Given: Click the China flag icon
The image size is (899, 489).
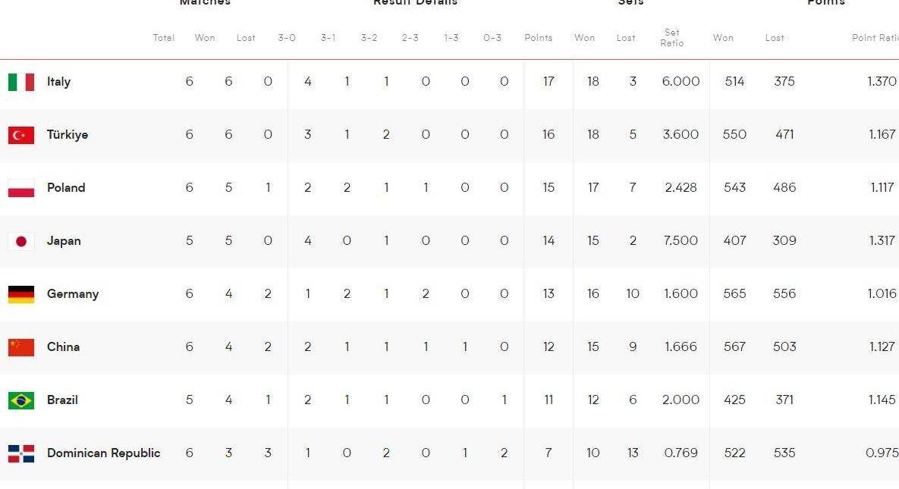Looking at the screenshot, I should click(x=21, y=347).
